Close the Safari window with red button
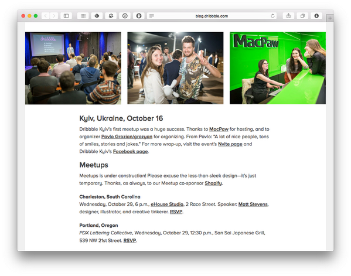This screenshot has width=351, height=276. coord(23,16)
